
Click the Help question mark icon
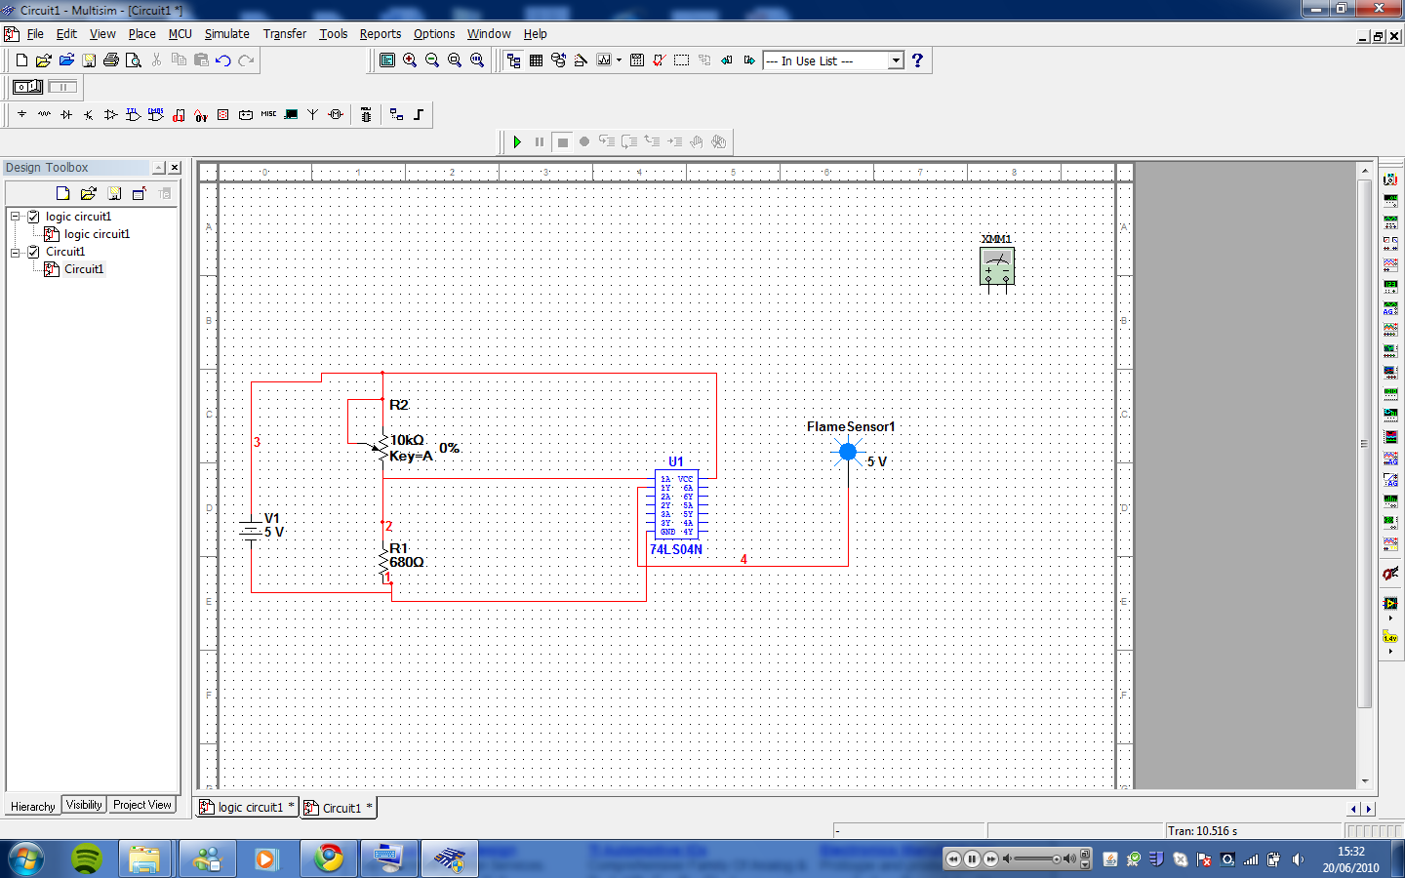[x=917, y=60]
